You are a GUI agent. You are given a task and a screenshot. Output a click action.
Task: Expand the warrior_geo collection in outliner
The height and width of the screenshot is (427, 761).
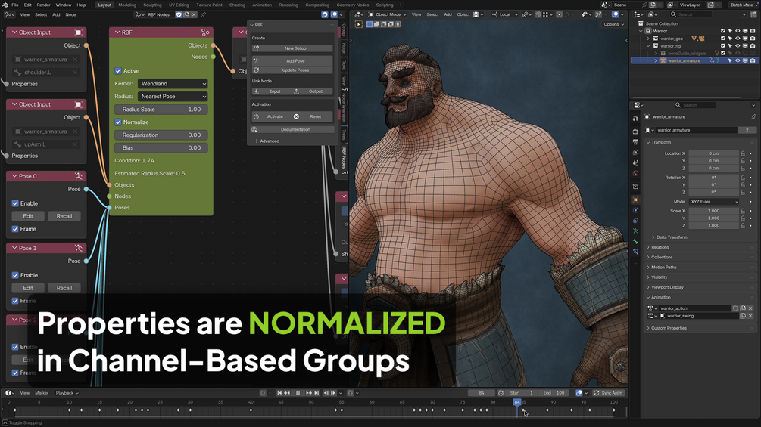tap(648, 39)
